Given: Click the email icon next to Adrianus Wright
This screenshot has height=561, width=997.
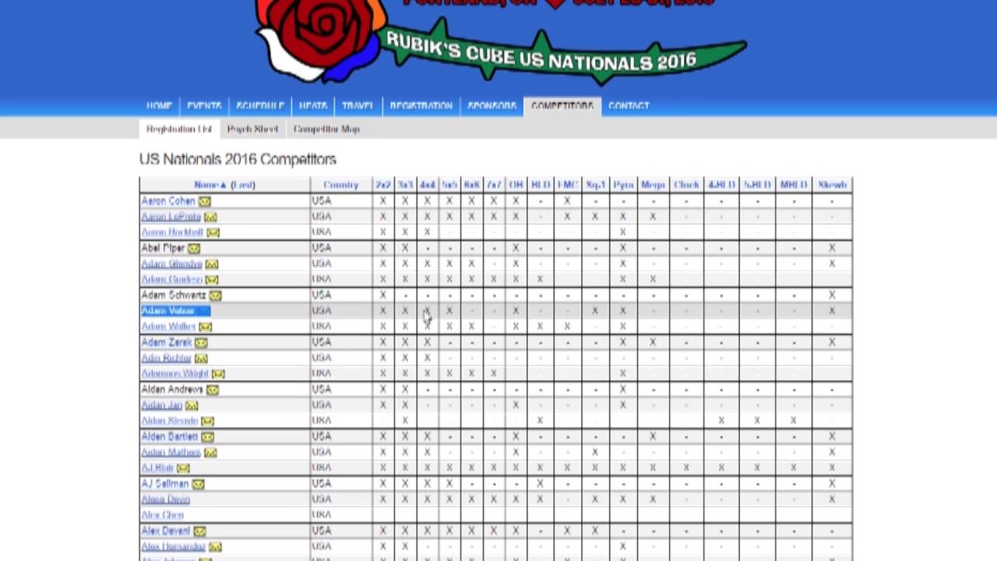Looking at the screenshot, I should click(x=218, y=374).
